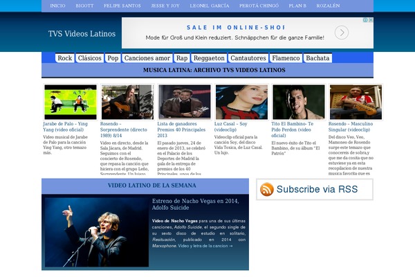This screenshot has height=277, width=415.
Task: Click the orange RSS feed icon
Action: [x=267, y=189]
